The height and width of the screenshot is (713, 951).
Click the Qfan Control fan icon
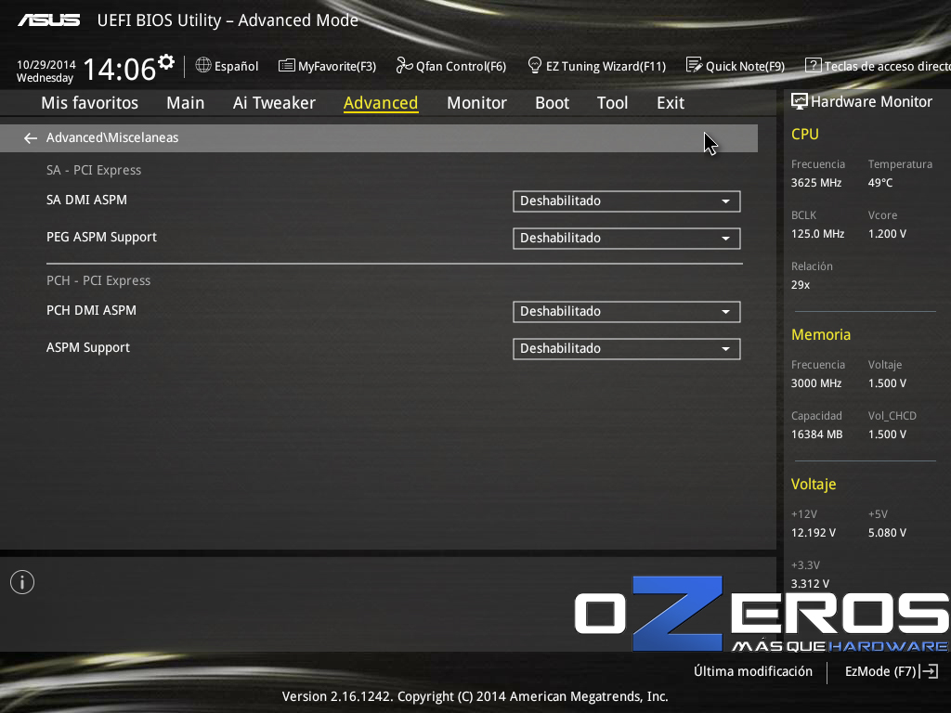click(404, 65)
